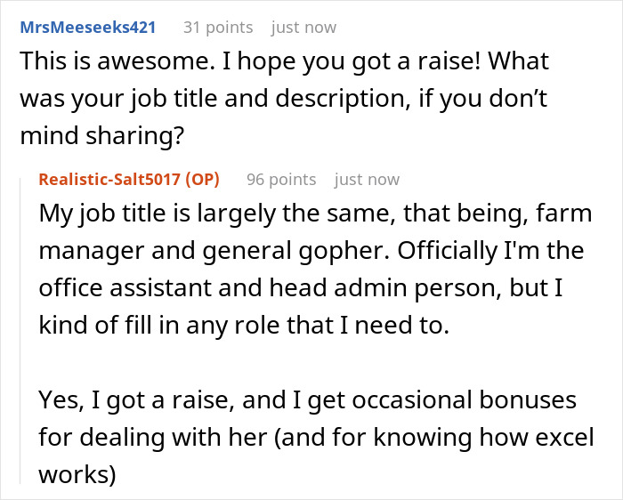
Task: Open MrsMeeseeks421's user profile
Action: [87, 28]
